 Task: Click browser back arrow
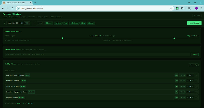pos(3,8)
